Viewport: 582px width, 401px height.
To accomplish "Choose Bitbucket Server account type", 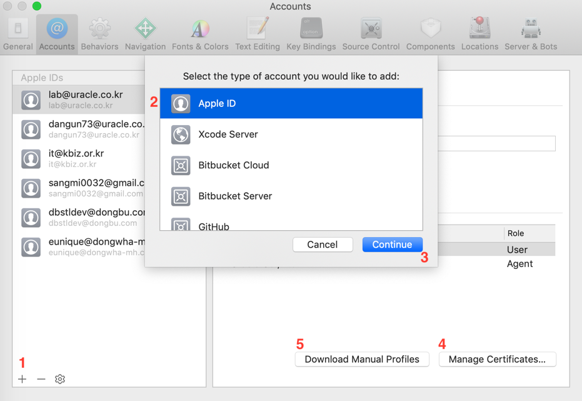I will pos(291,196).
